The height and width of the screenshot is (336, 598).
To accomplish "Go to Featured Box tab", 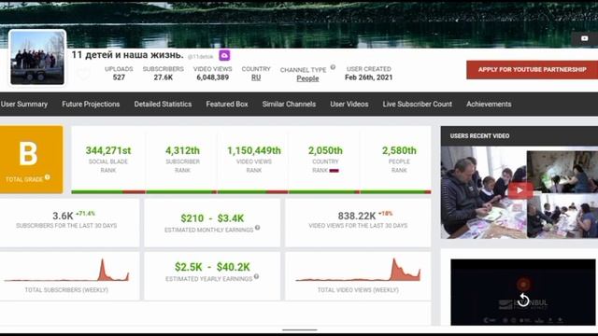I will [x=227, y=104].
